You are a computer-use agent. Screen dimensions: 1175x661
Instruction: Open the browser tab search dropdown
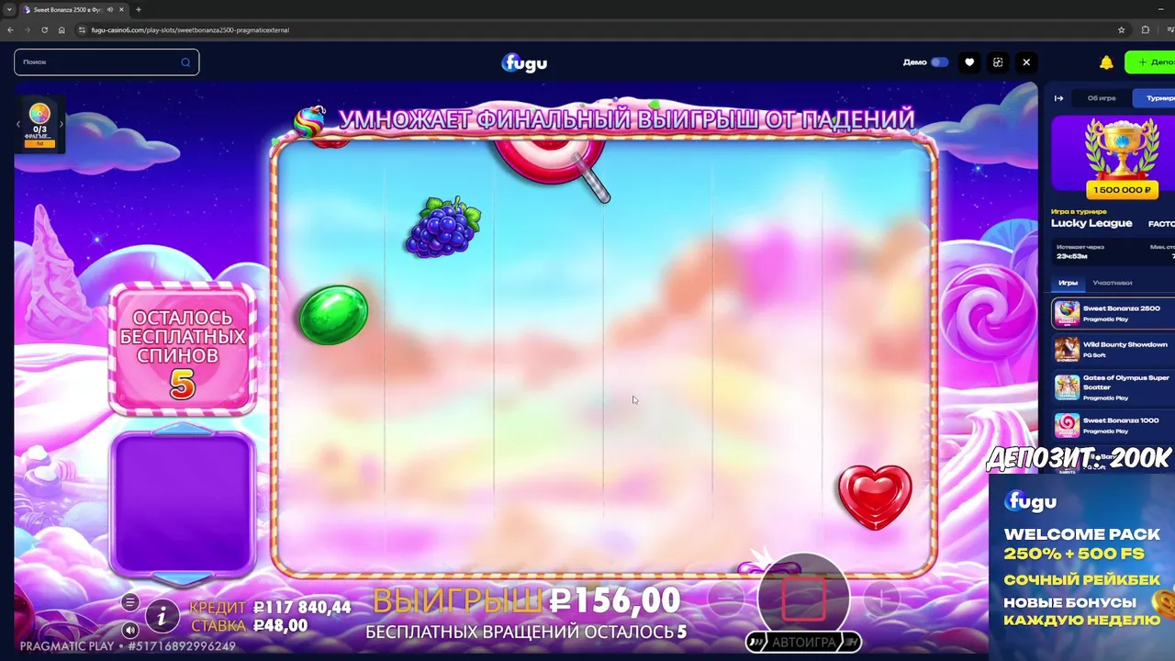coord(8,9)
